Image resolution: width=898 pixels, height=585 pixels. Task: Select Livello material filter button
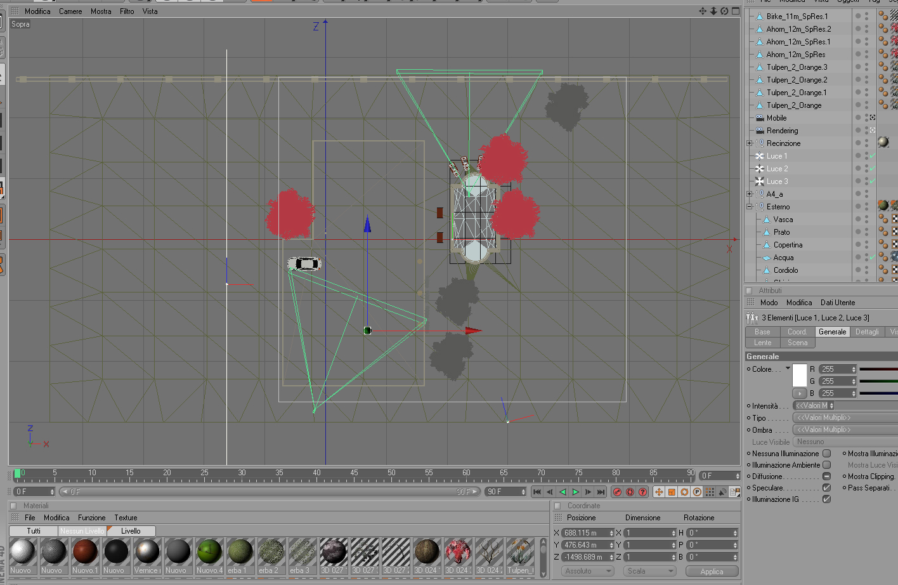131,531
